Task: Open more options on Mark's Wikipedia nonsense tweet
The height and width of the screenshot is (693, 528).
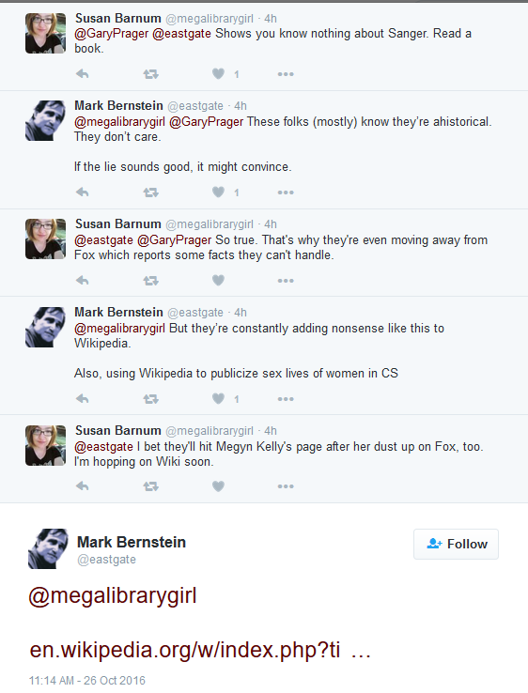Action: tap(286, 399)
